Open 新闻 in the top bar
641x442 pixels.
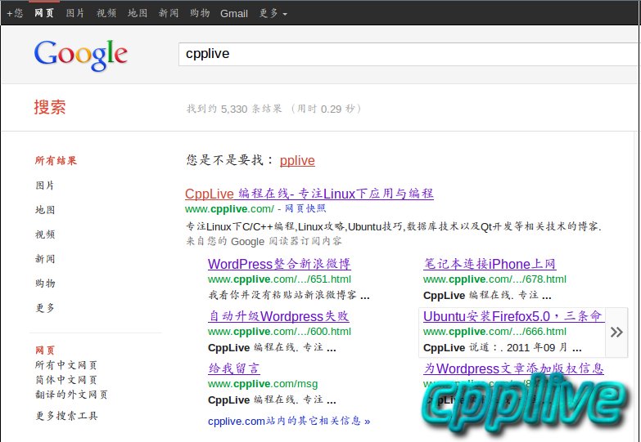[x=169, y=13]
